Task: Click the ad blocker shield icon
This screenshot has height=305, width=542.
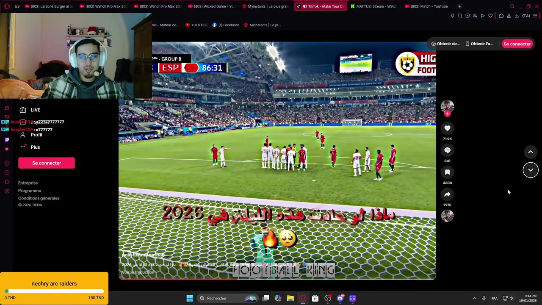Action: point(467,16)
